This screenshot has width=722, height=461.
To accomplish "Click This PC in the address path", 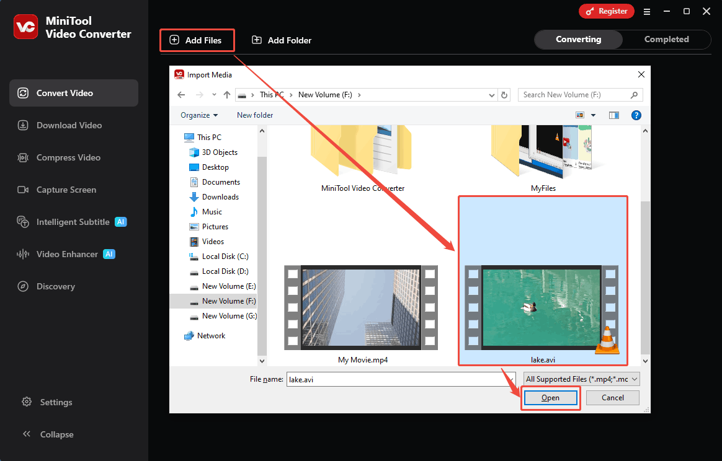I will pos(272,95).
